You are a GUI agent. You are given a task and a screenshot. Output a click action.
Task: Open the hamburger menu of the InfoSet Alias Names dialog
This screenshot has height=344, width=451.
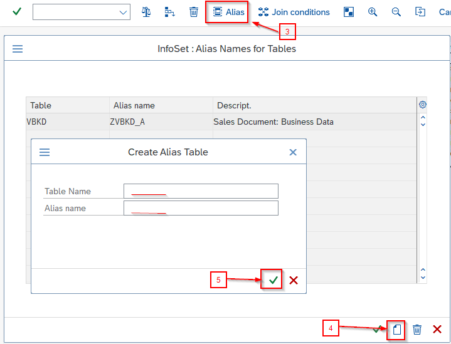point(18,49)
